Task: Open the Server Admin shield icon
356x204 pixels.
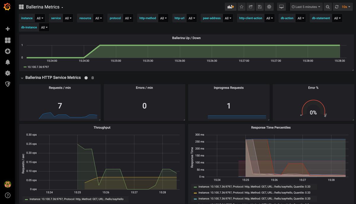Action: [x=8, y=84]
